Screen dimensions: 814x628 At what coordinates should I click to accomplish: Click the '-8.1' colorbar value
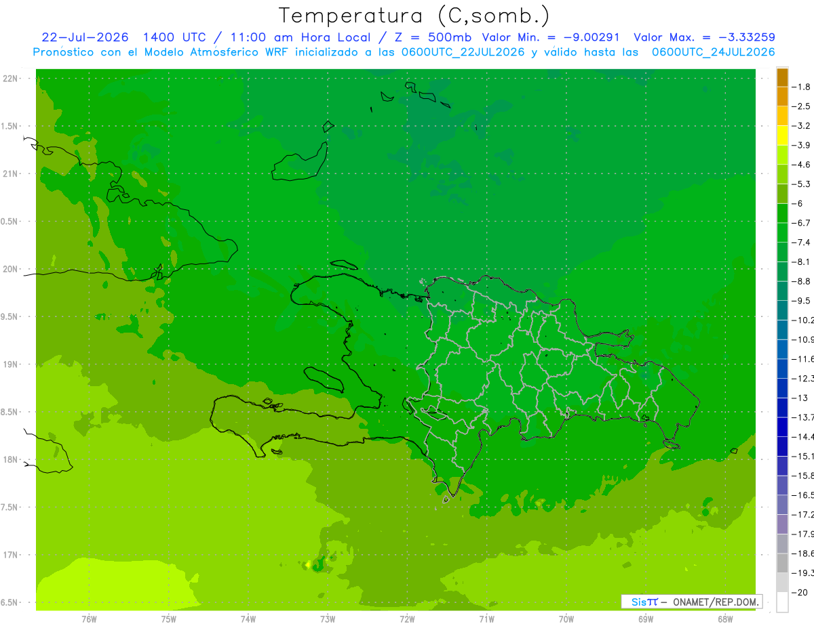(x=802, y=261)
